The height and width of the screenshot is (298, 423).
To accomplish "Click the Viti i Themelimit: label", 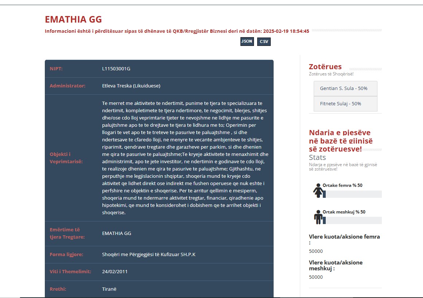I will tap(70, 271).
